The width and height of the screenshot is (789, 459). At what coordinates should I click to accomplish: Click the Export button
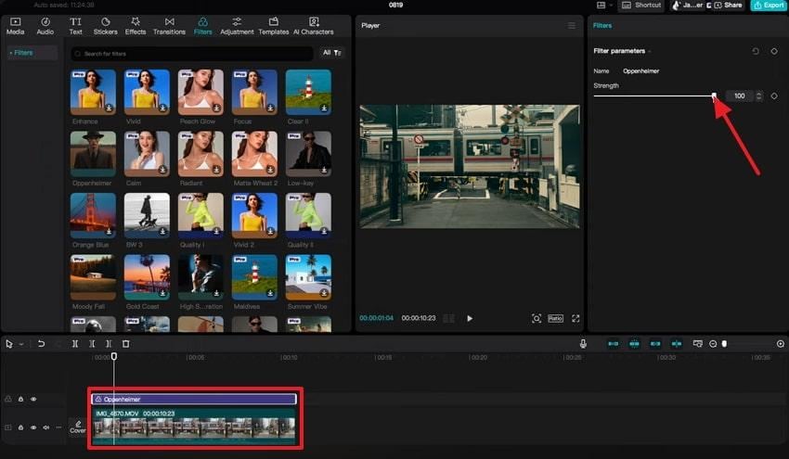pyautogui.click(x=769, y=5)
